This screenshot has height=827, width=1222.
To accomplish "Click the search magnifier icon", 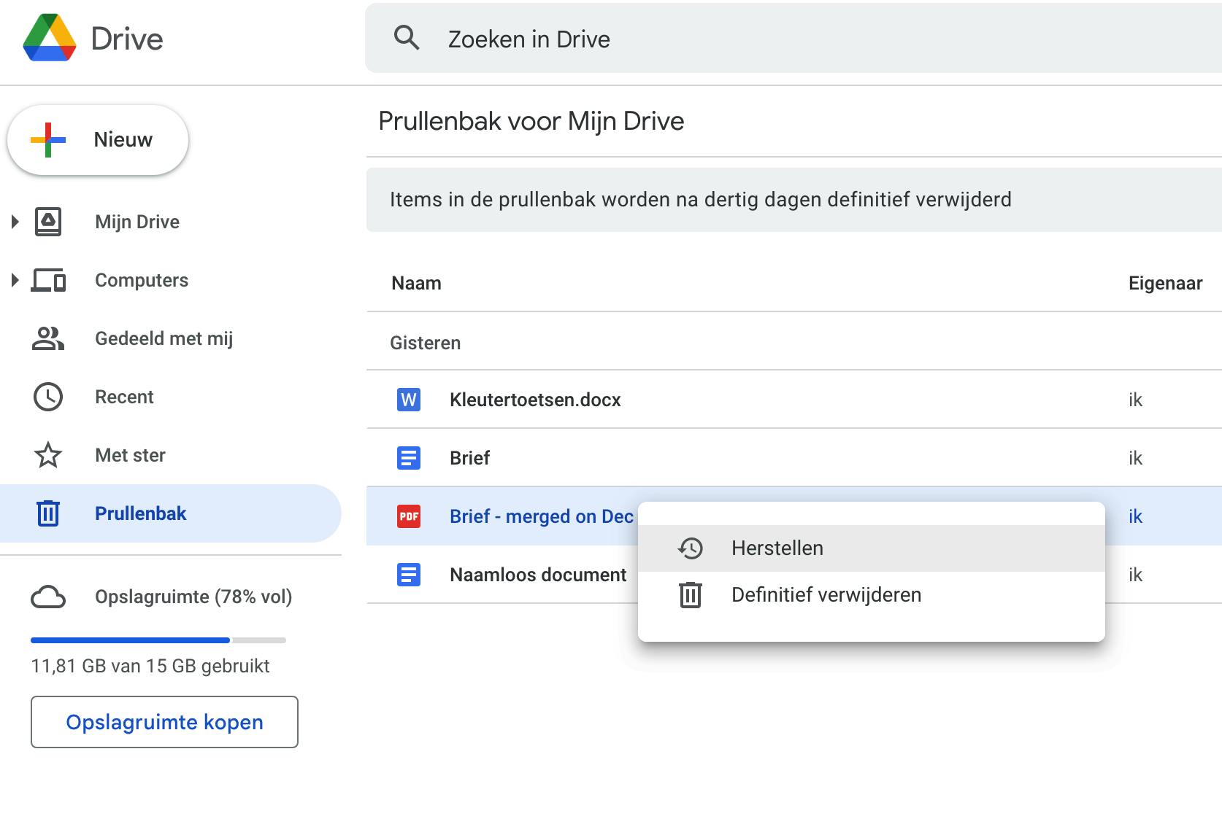I will point(407,37).
